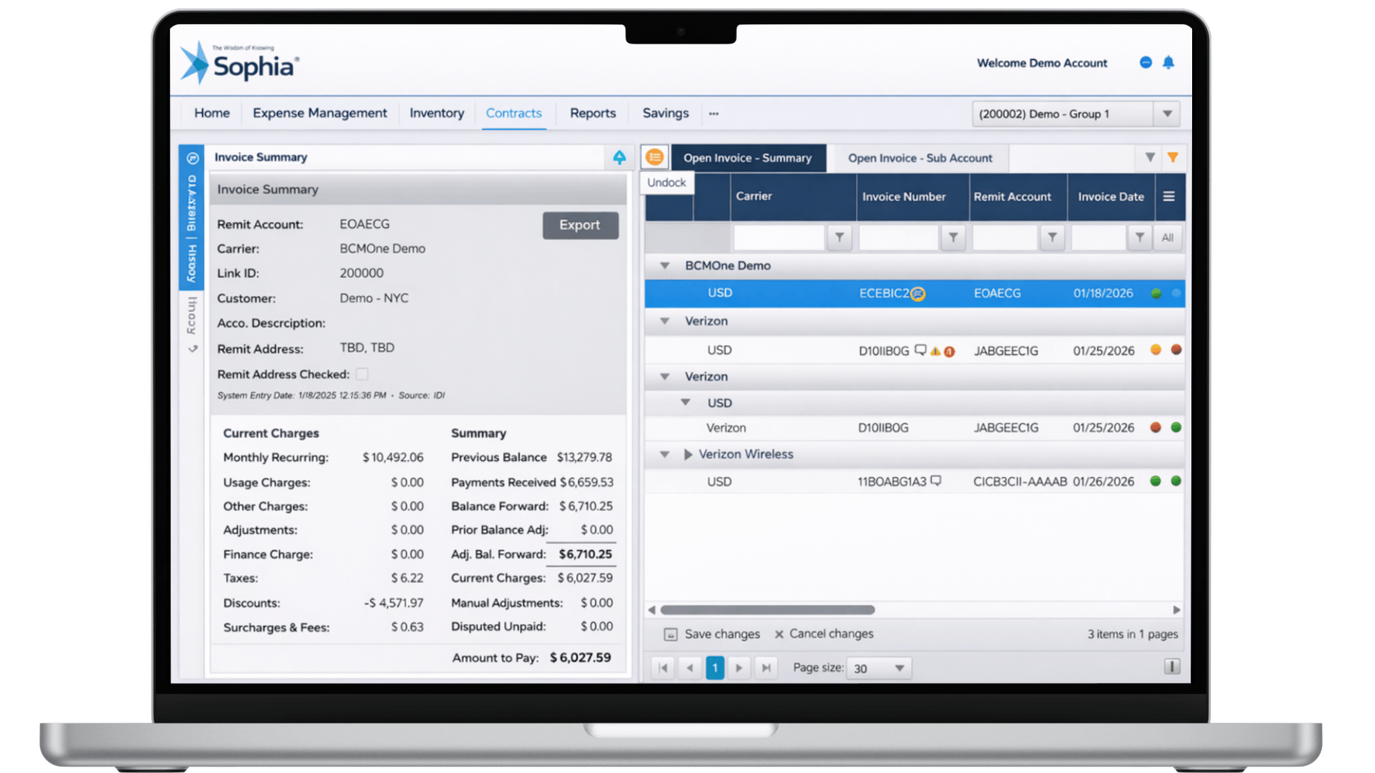The image size is (1375, 773).
Task: Click the orange Undock list icon
Action: pyautogui.click(x=654, y=157)
